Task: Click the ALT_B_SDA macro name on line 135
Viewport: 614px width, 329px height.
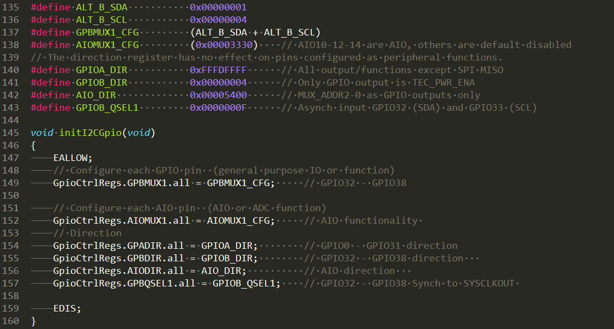Action: tap(101, 8)
